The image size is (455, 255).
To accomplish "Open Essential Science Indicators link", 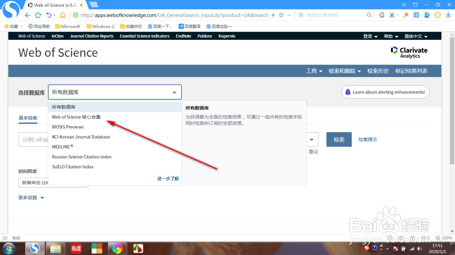I will [145, 36].
